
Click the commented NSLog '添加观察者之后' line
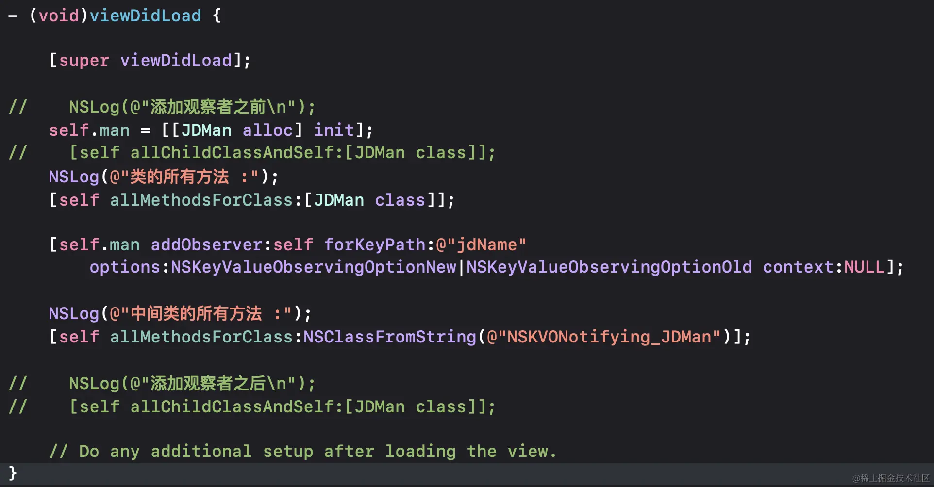click(162, 383)
